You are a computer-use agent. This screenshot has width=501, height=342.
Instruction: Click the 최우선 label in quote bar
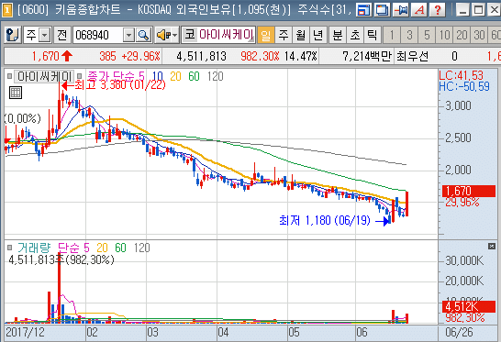pyautogui.click(x=413, y=57)
